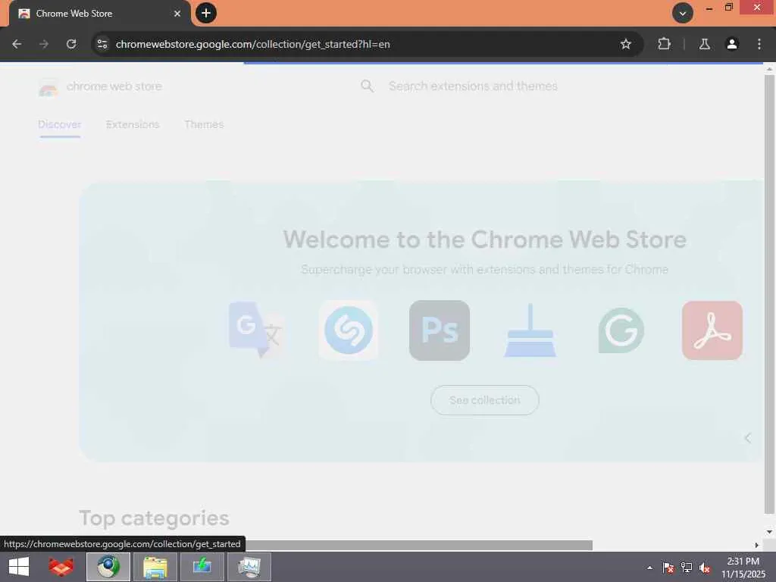Image resolution: width=776 pixels, height=582 pixels.
Task: Go back using the browser back arrow
Action: [x=17, y=44]
